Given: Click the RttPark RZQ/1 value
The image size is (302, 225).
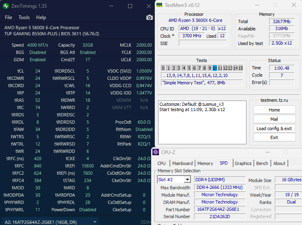Looking at the screenshot, I should 144,144.
